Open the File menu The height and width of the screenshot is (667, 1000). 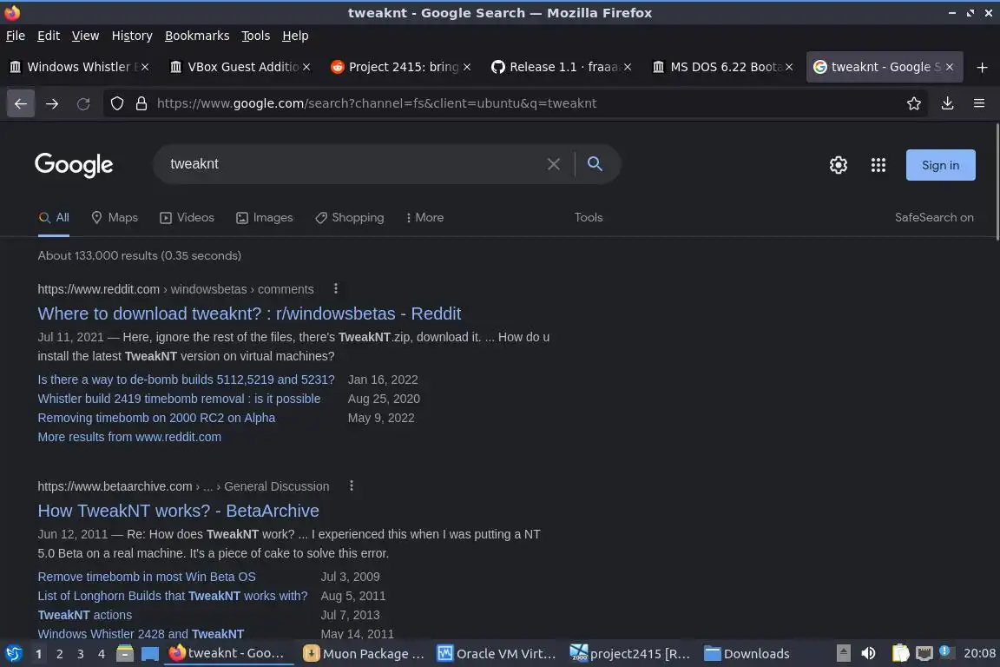pyautogui.click(x=16, y=36)
